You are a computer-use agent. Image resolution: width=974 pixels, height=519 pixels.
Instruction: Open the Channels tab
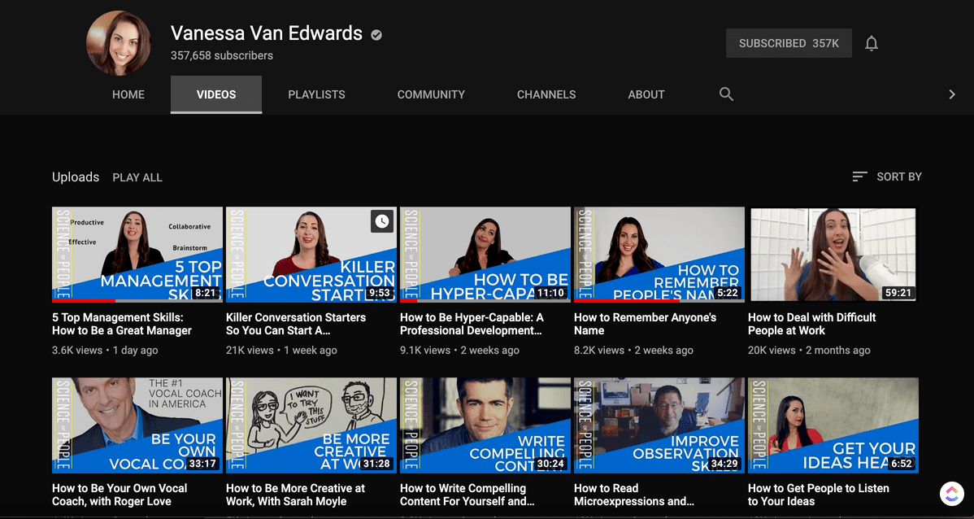pyautogui.click(x=546, y=94)
